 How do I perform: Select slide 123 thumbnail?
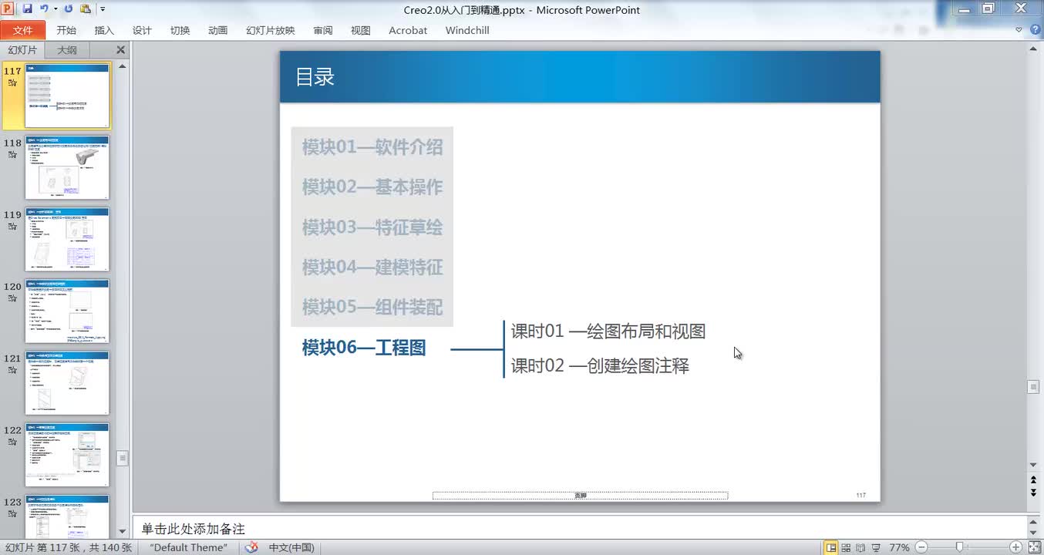point(68,516)
